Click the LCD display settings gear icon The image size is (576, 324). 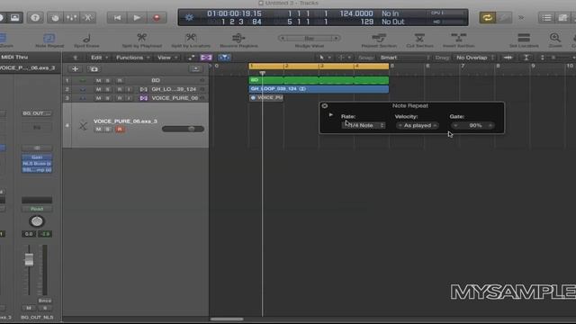coord(189,18)
